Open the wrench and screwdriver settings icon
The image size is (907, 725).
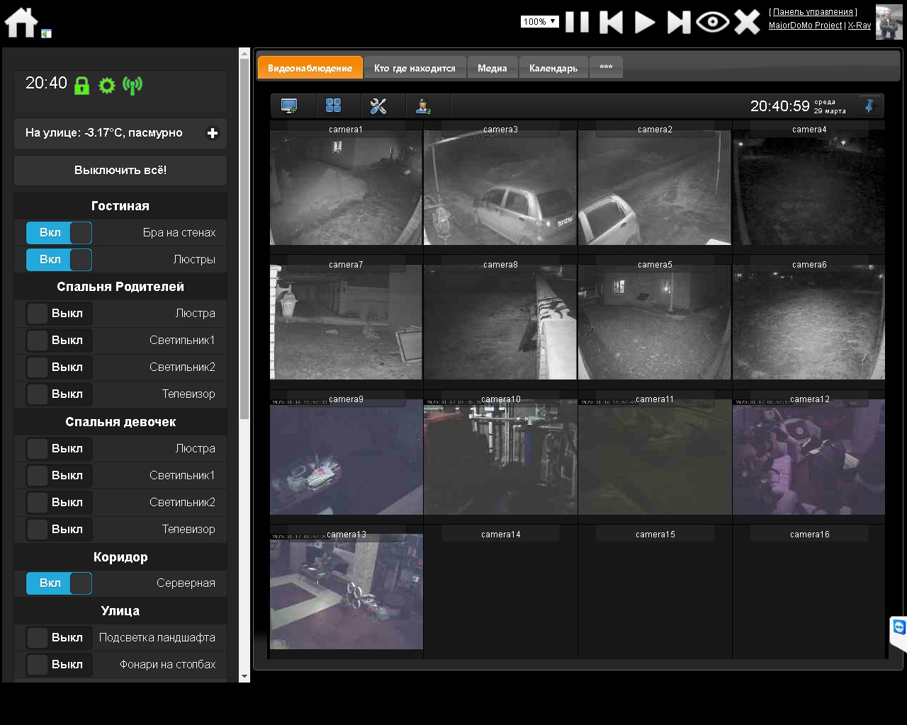tap(378, 106)
